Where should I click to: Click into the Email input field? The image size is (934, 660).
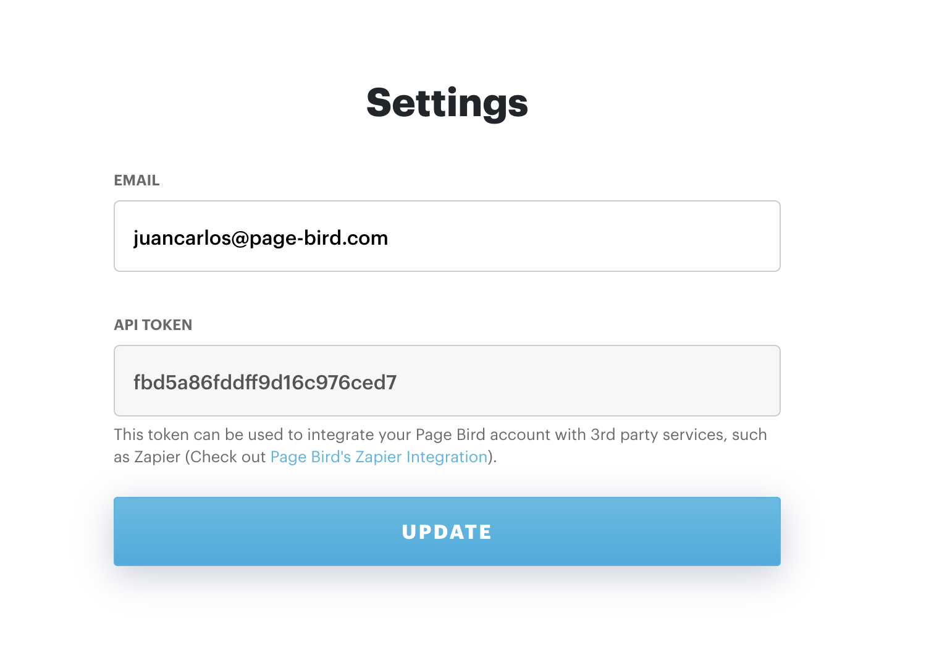click(447, 236)
